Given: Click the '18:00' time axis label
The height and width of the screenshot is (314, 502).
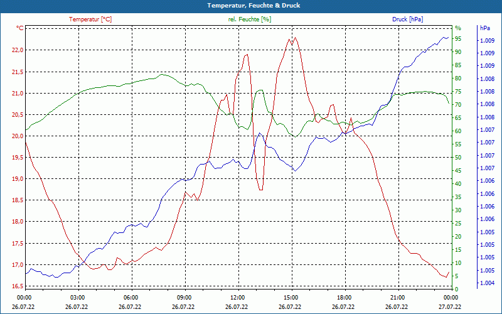Looking at the screenshot, I should (343, 298).
